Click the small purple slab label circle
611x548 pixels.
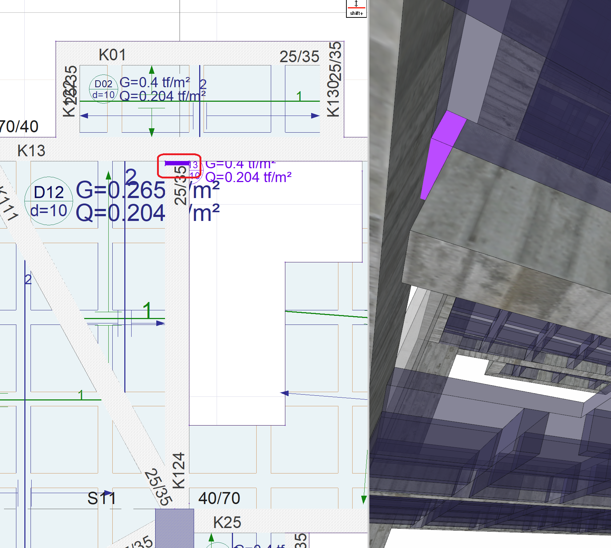pyautogui.click(x=195, y=171)
